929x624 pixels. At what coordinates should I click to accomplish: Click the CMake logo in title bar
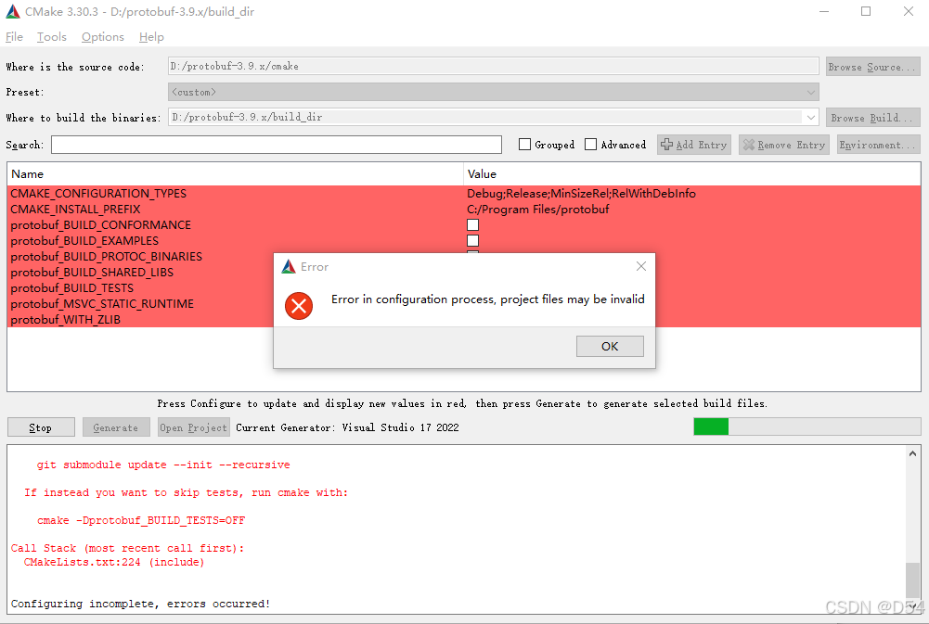pyautogui.click(x=12, y=11)
